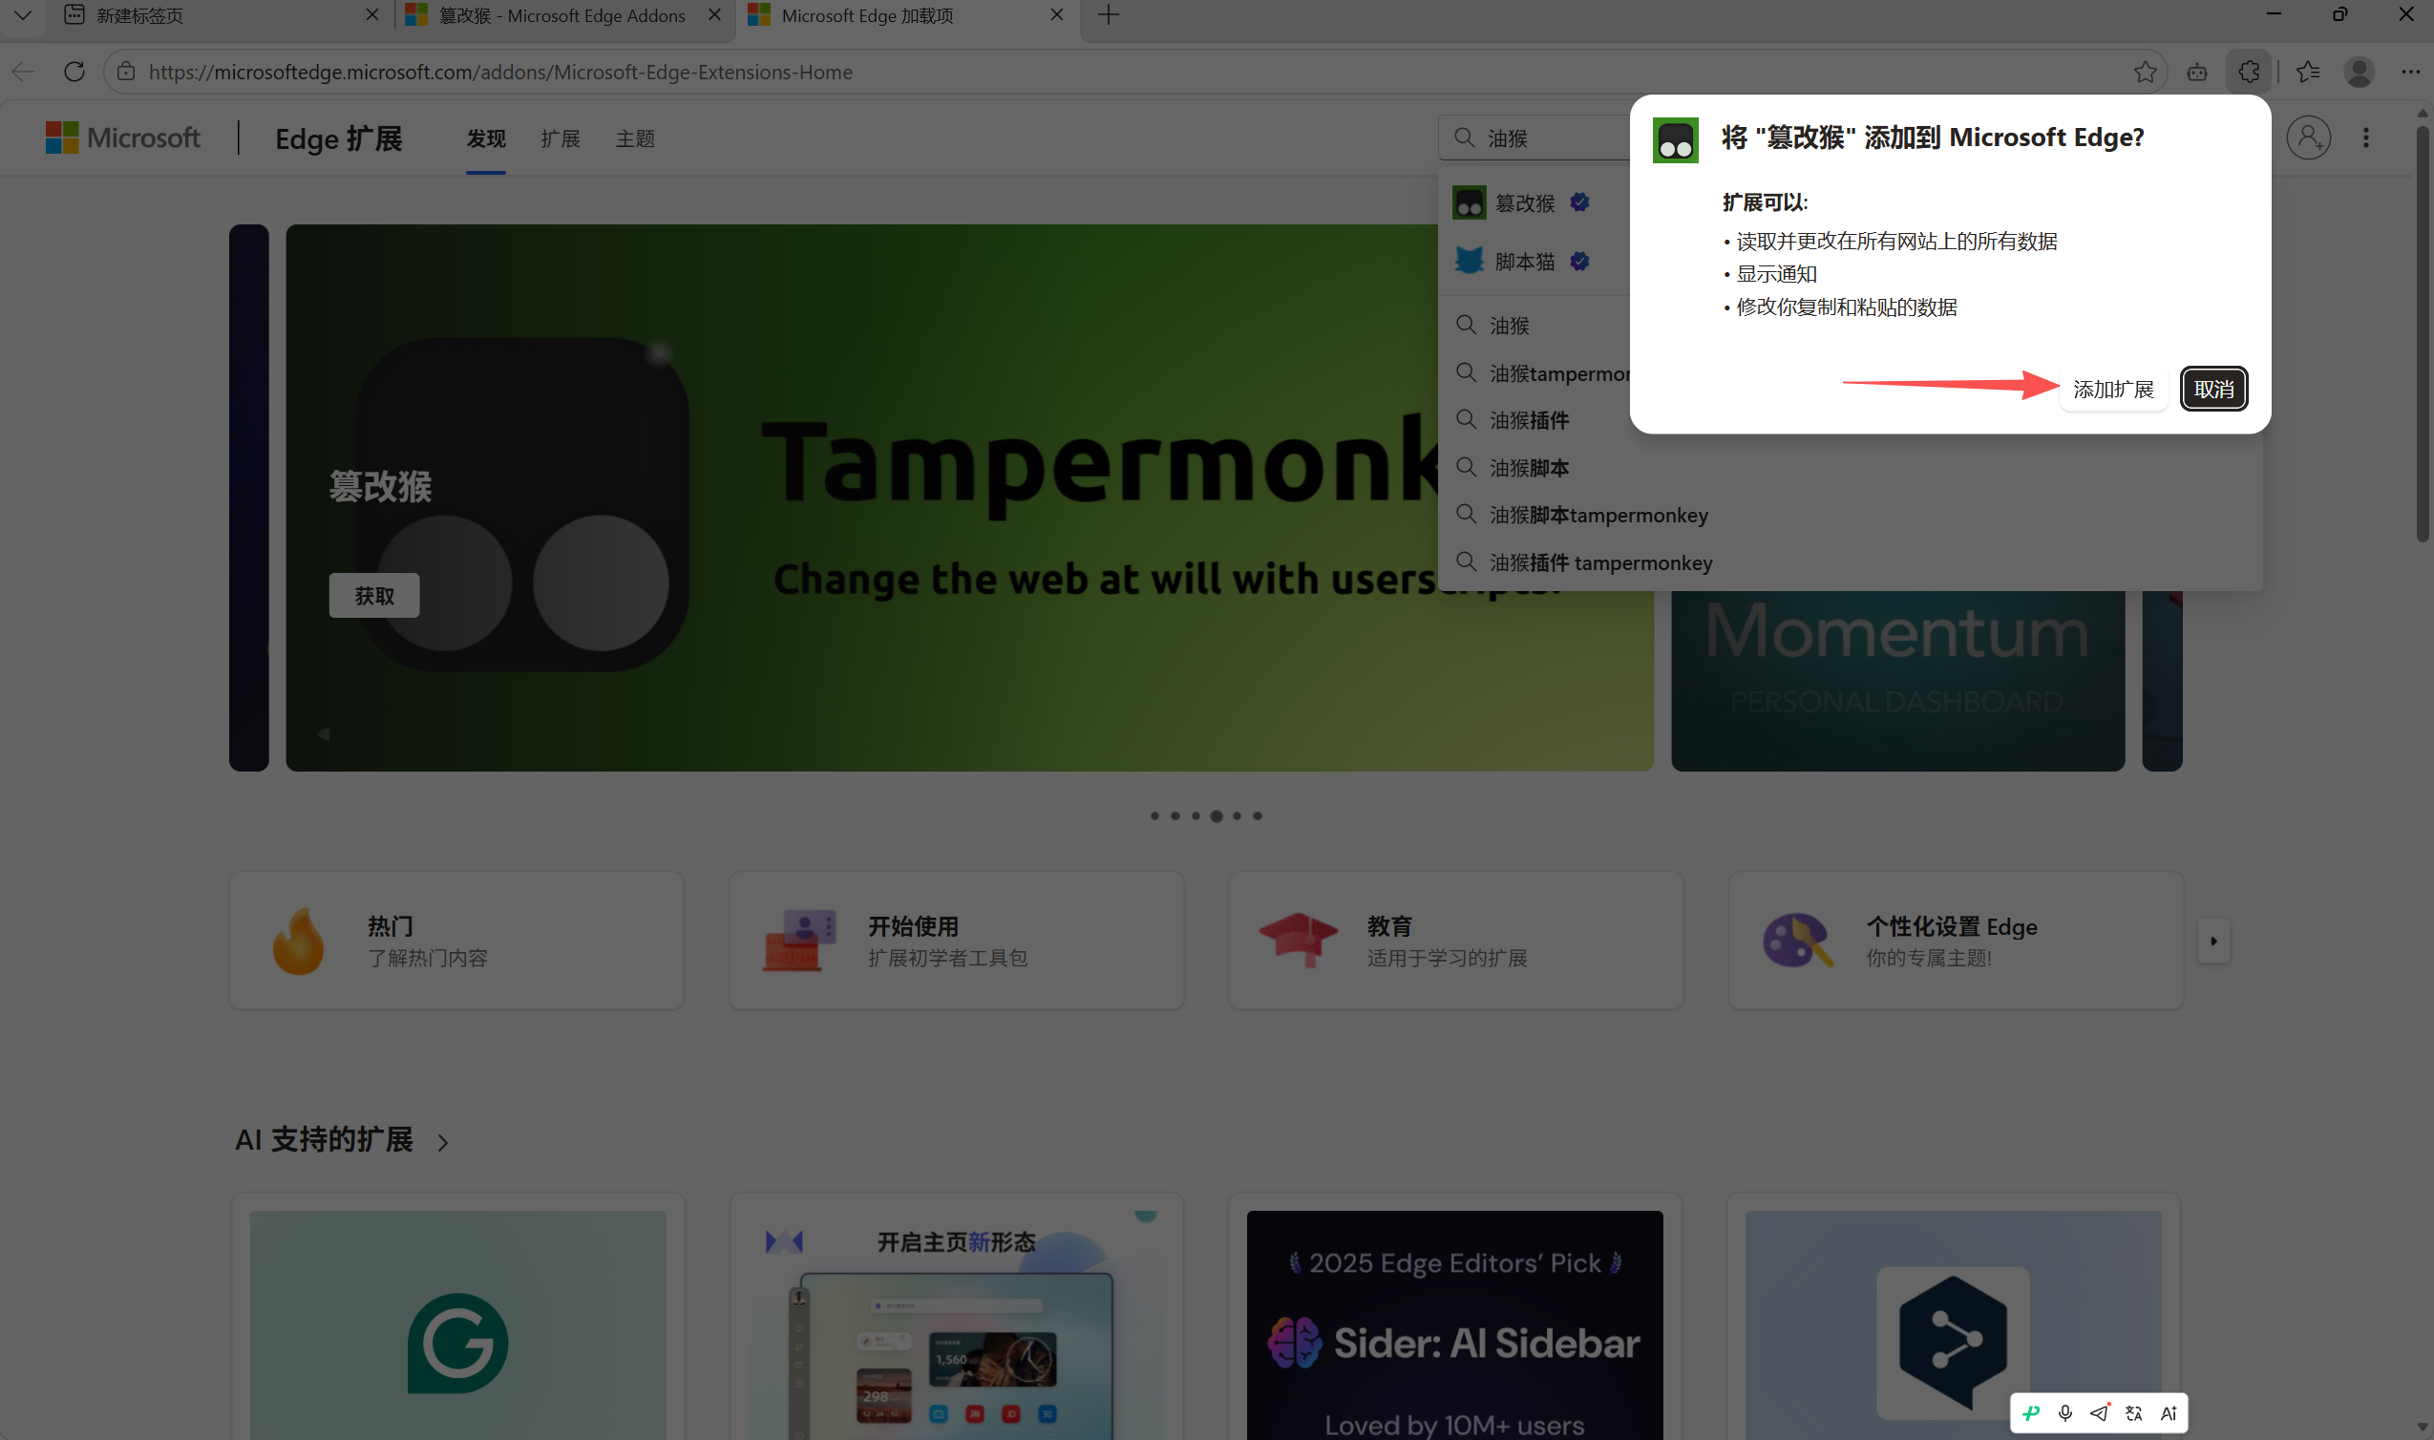2434x1440 pixels.
Task: Click the green P icon in floating toolbar
Action: pyautogui.click(x=2030, y=1413)
